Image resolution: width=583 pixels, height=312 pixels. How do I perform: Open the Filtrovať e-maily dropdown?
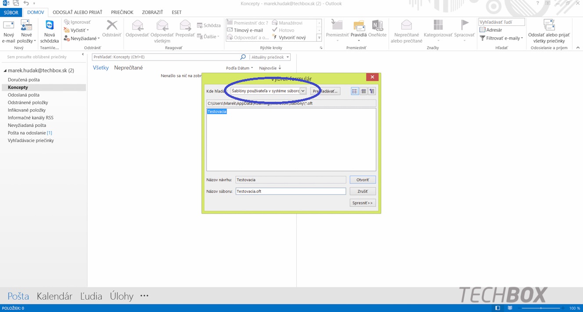coord(501,38)
